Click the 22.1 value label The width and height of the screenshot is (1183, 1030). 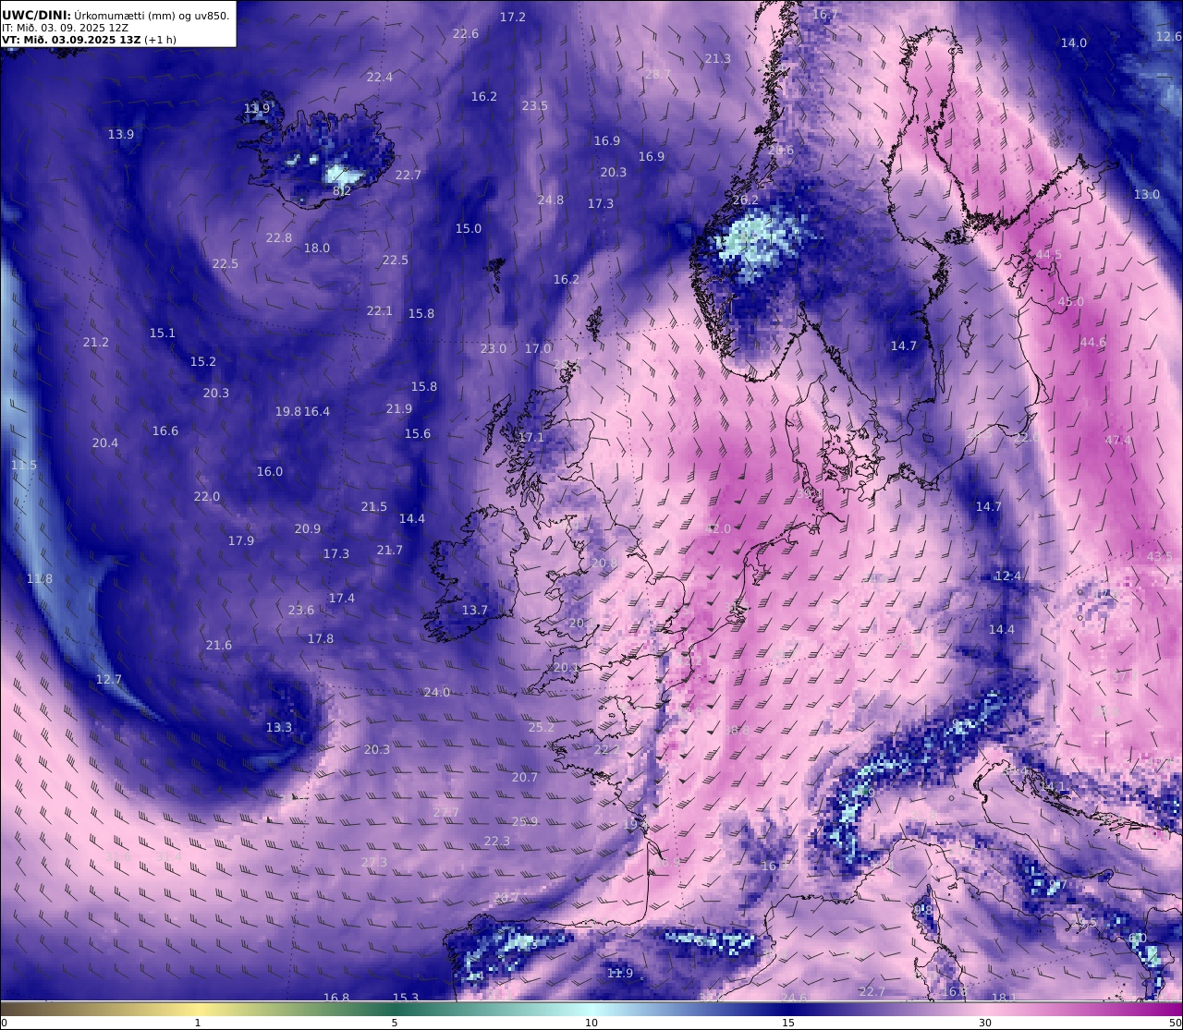pos(380,310)
